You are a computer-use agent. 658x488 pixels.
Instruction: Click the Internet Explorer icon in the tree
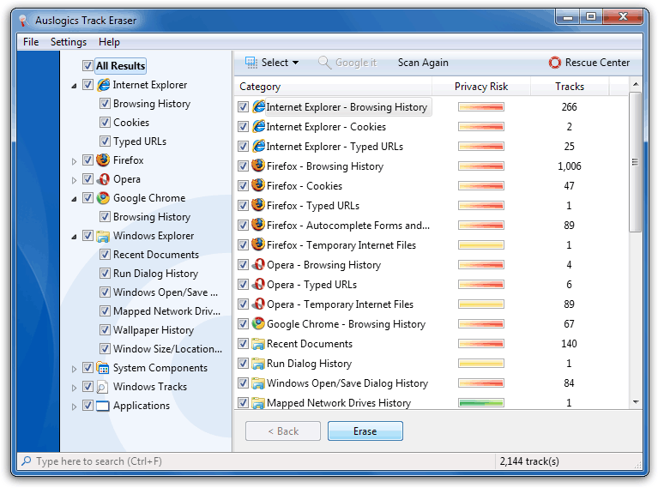(x=103, y=85)
